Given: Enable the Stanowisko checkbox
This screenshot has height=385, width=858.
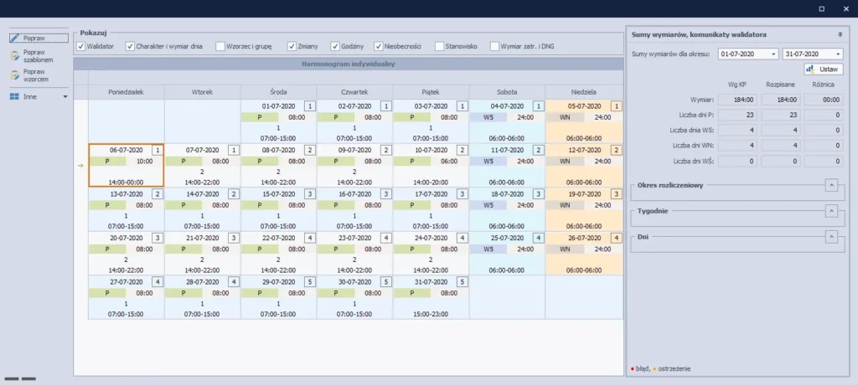Looking at the screenshot, I should click(440, 46).
